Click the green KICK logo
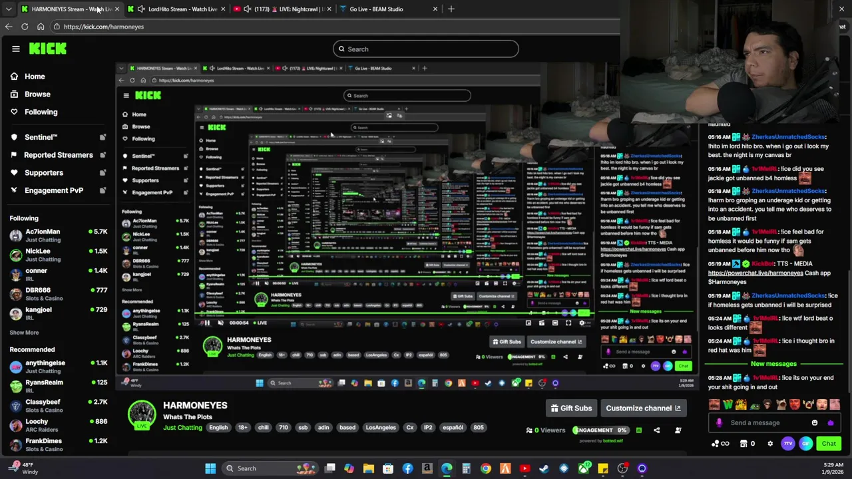This screenshot has height=479, width=852. [x=47, y=49]
